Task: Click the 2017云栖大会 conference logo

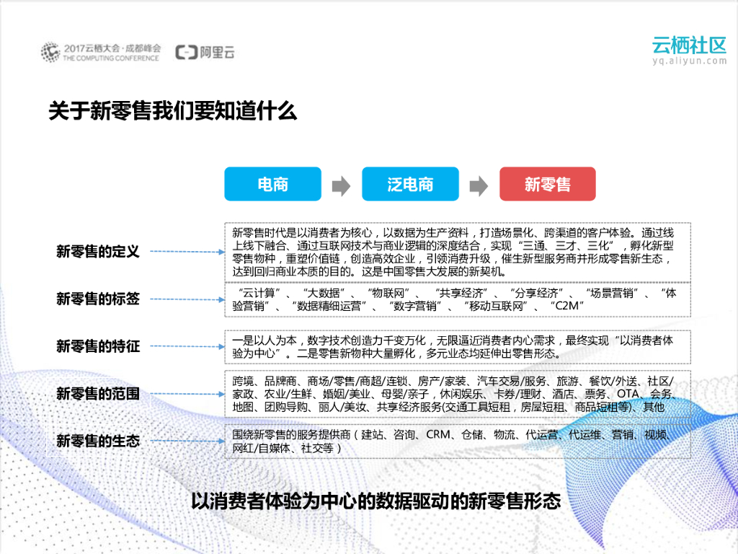Action: click(100, 52)
